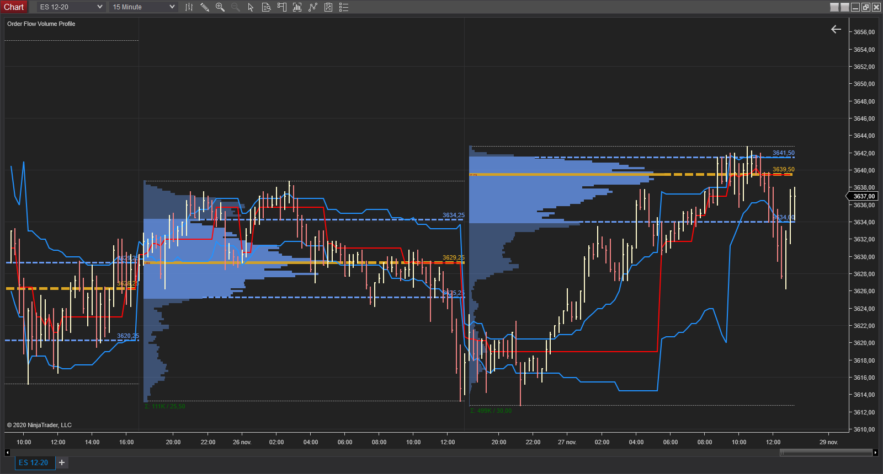Expand the ES 12-20 instrument dropdown

71,7
